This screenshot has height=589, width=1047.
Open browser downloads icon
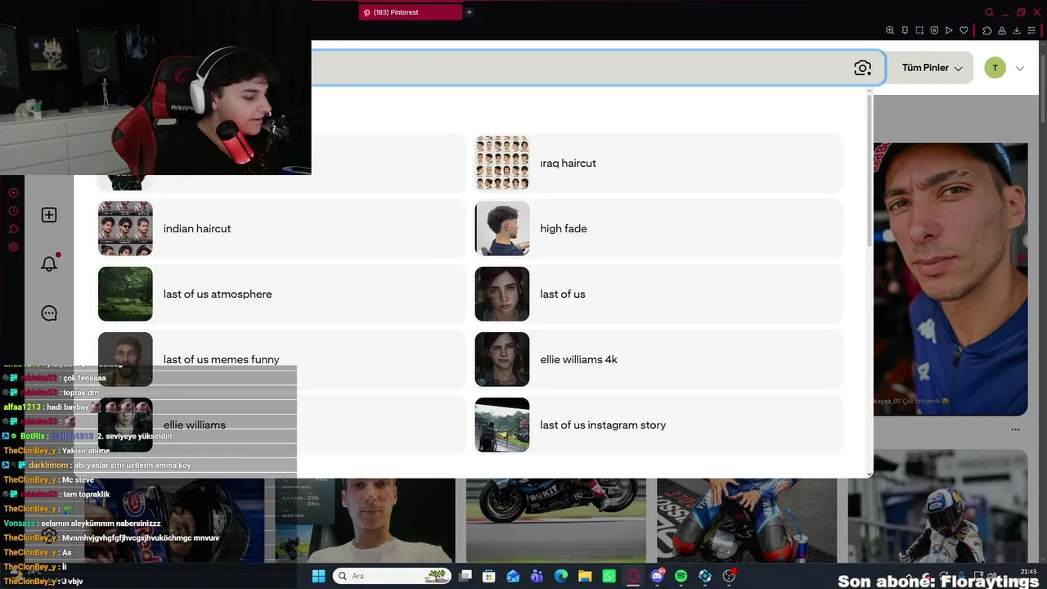[1017, 30]
